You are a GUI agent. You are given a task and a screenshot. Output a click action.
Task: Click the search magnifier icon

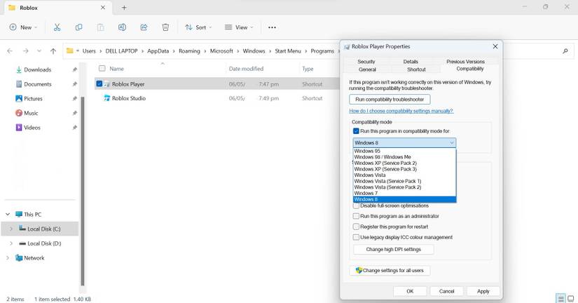tap(565, 51)
